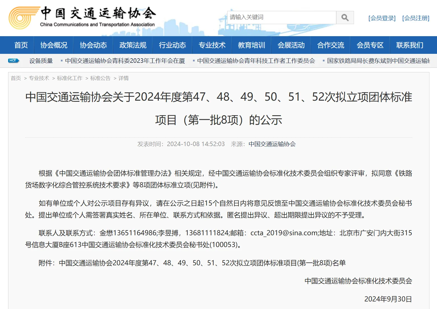Click the signature 中国交通运输协会标准化技术委员会
This screenshot has width=437, height=309.
[358, 281]
